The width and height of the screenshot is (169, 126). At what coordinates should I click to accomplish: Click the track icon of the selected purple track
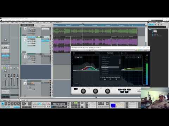point(25,40)
